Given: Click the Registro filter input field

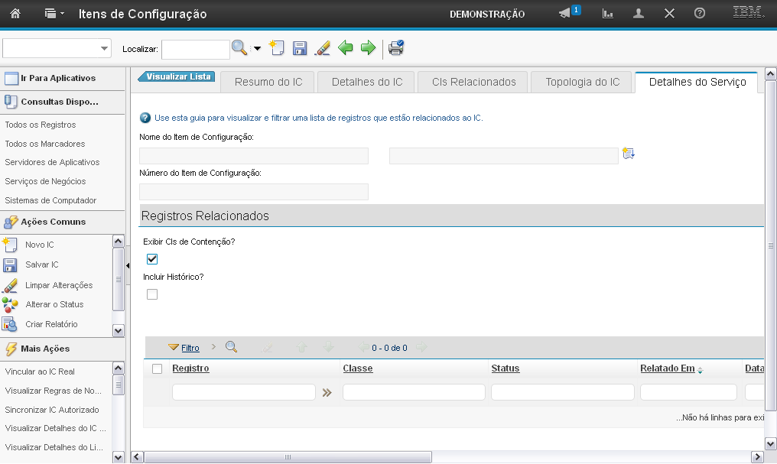Looking at the screenshot, I should pyautogui.click(x=243, y=392).
